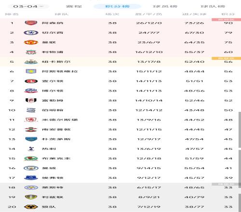Open the 富勒姆 team row
Image resolution: width=241 pixels, height=212 pixels.
(x=120, y=101)
